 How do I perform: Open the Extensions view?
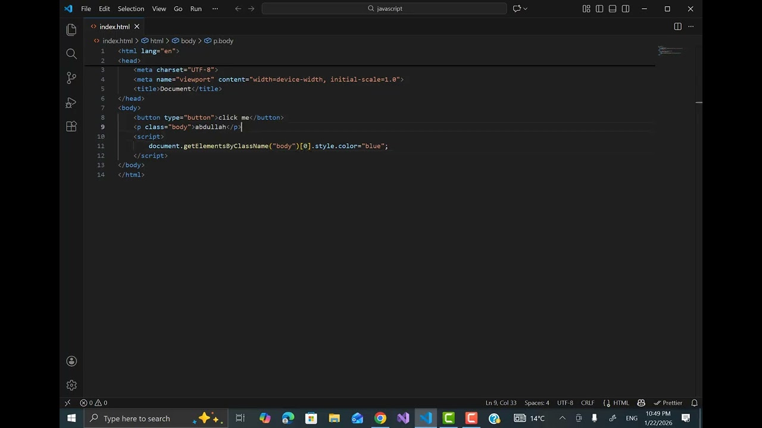(71, 127)
